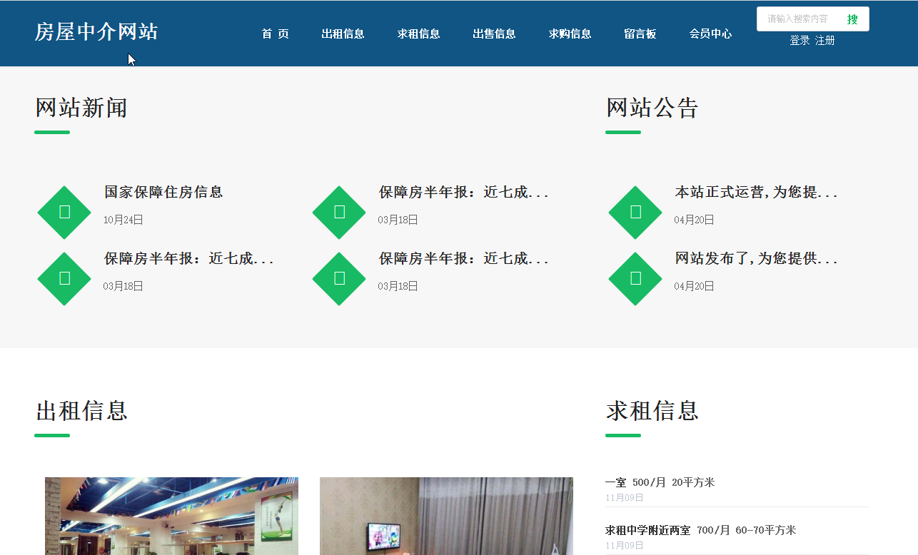Click the 04月20日 date under 网站发布了
The image size is (918, 555).
(694, 286)
